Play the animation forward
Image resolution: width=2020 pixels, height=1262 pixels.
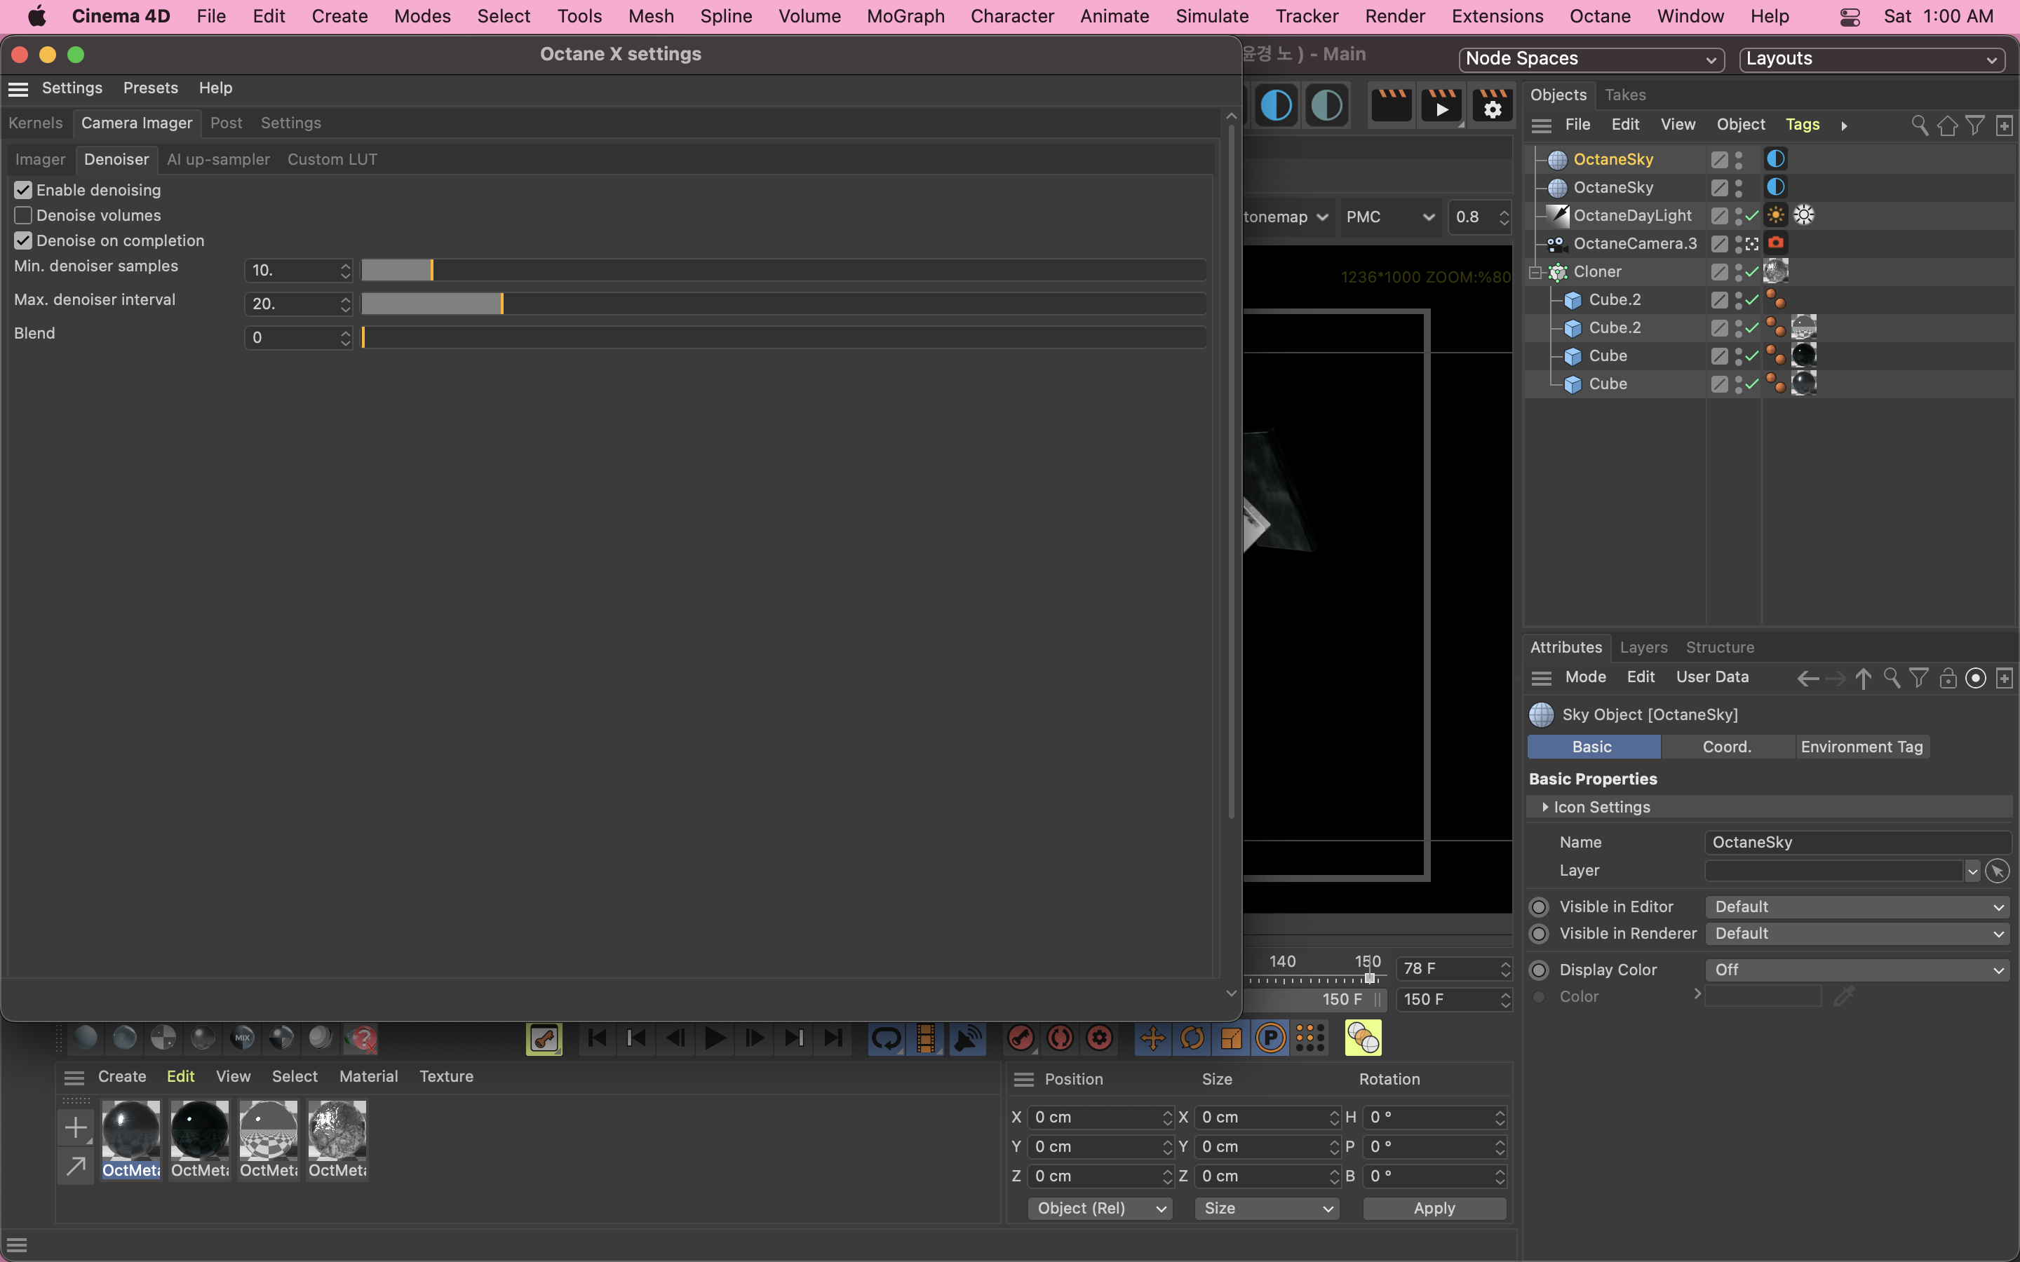715,1038
